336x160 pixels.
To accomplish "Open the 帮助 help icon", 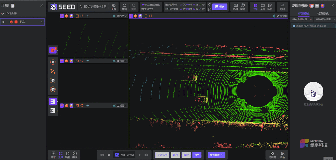I will point(243,7).
